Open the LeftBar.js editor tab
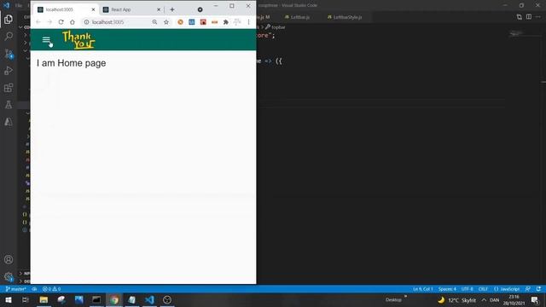Image resolution: width=546 pixels, height=307 pixels. [297, 17]
